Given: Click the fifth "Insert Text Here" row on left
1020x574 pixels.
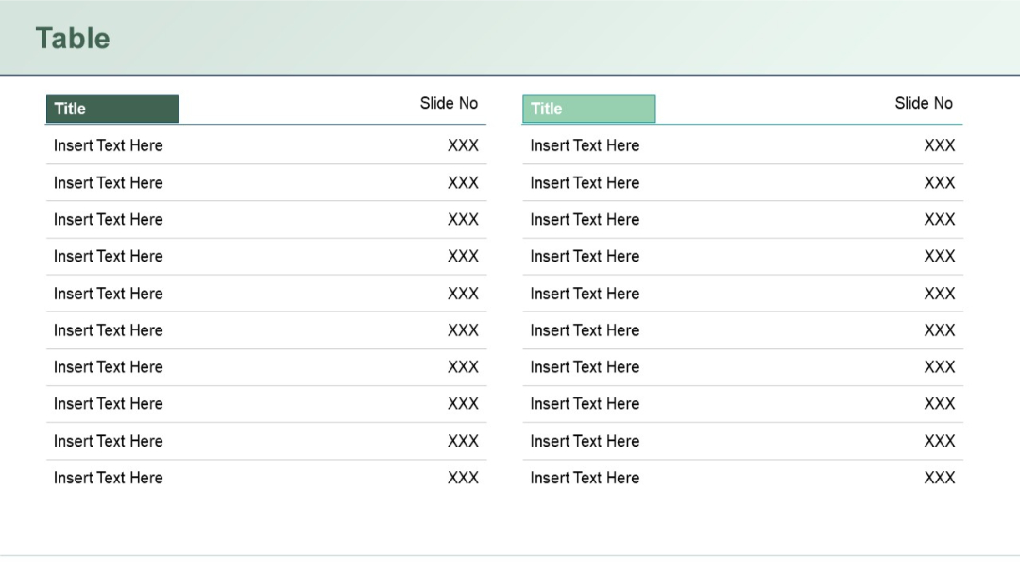Looking at the screenshot, I should click(108, 294).
